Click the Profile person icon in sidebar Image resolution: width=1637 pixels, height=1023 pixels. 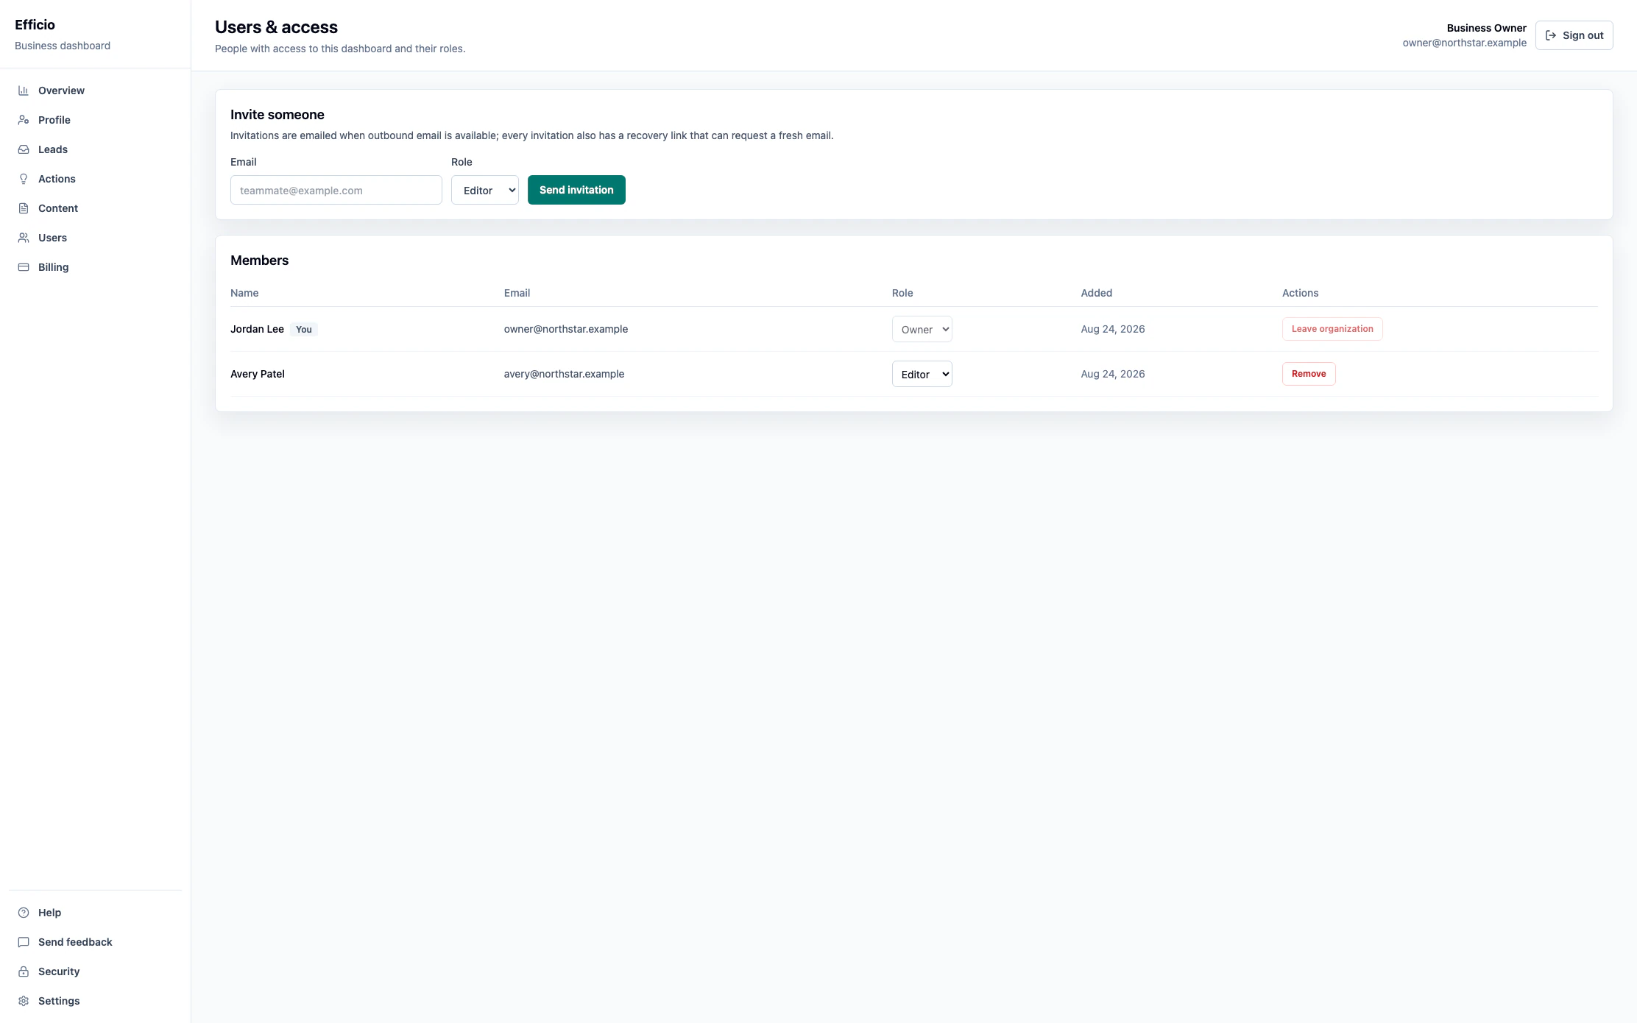point(24,120)
